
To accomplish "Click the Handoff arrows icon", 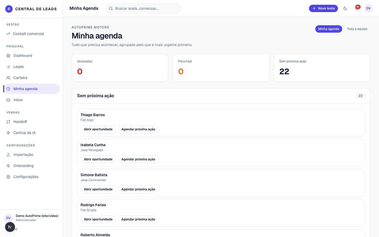I will coord(8,122).
